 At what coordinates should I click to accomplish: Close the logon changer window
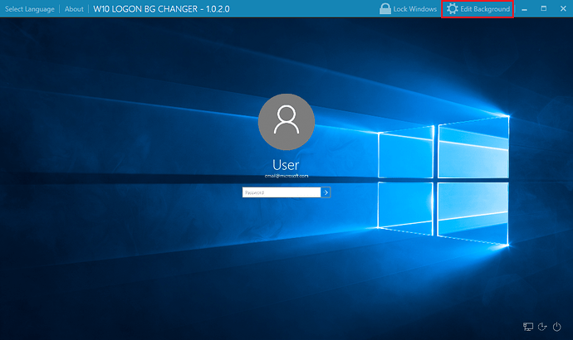[x=561, y=9]
